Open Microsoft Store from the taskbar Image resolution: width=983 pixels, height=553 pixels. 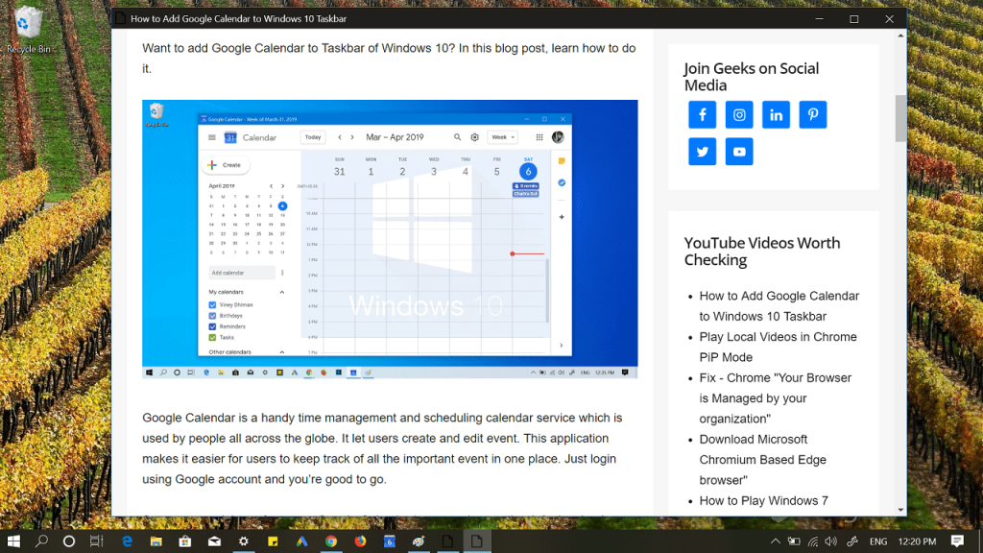click(185, 541)
